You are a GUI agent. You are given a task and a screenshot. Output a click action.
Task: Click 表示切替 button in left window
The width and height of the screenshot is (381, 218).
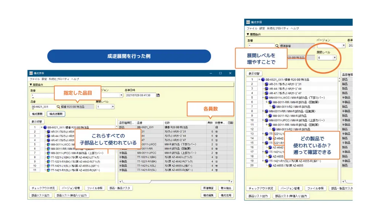37,122
